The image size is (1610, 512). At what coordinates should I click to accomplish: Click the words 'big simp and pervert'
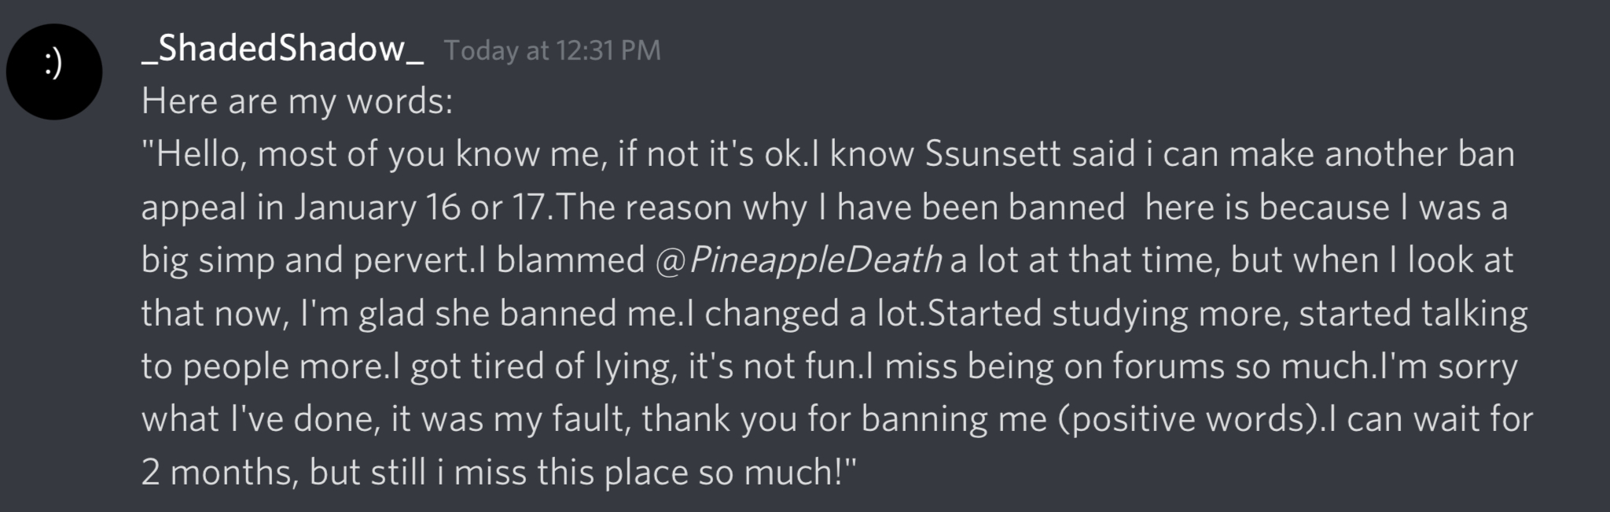304,260
